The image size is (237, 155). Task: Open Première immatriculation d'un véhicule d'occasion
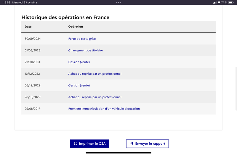coord(104,109)
